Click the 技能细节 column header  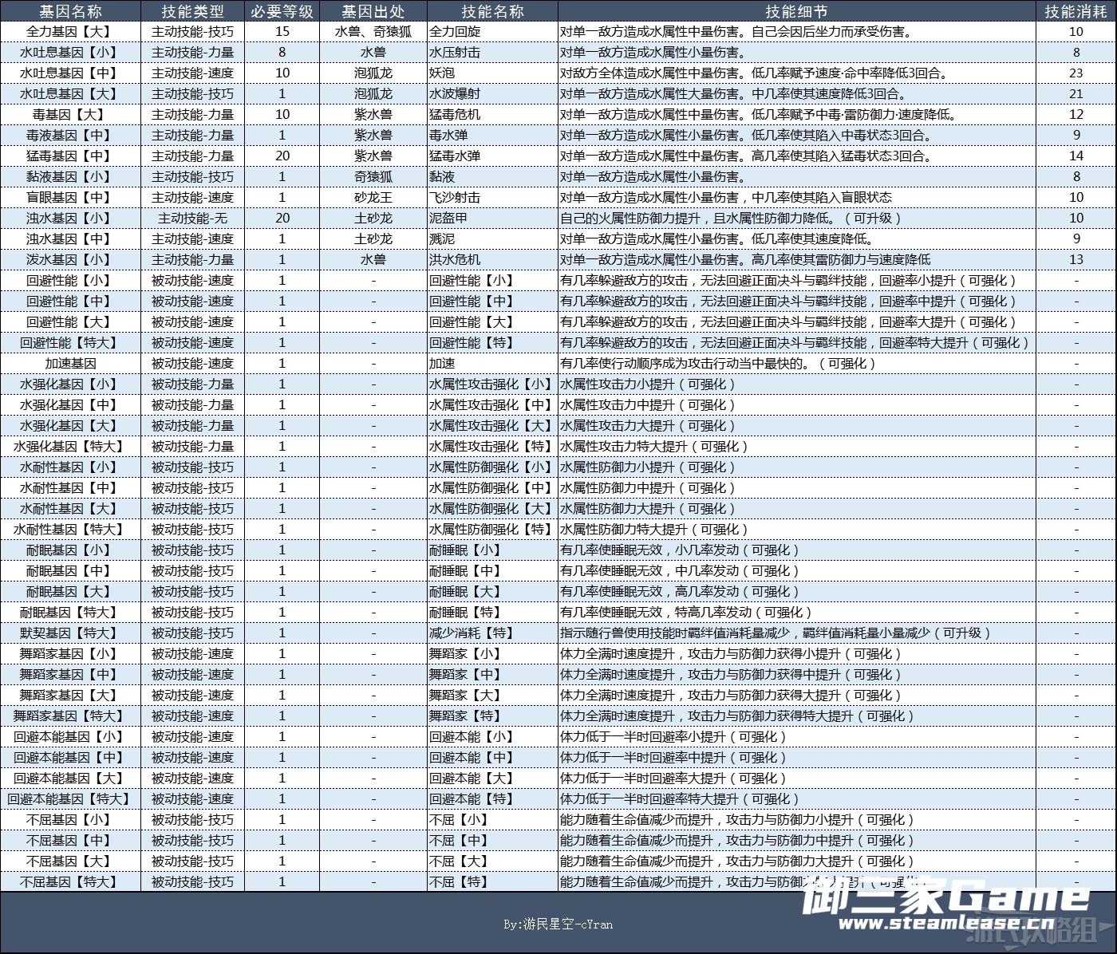click(795, 11)
